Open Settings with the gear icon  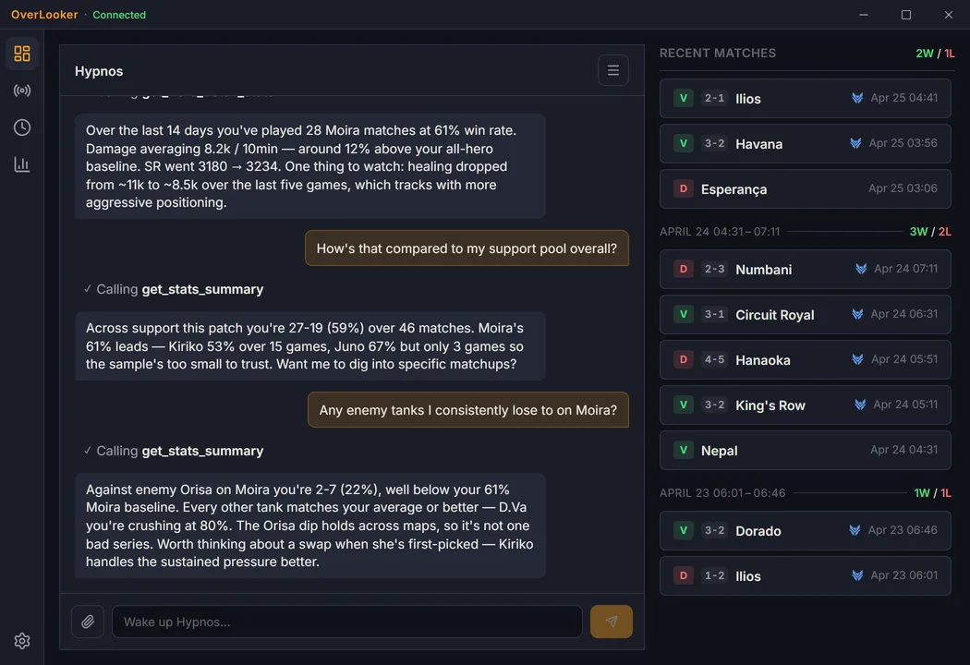[x=22, y=640]
